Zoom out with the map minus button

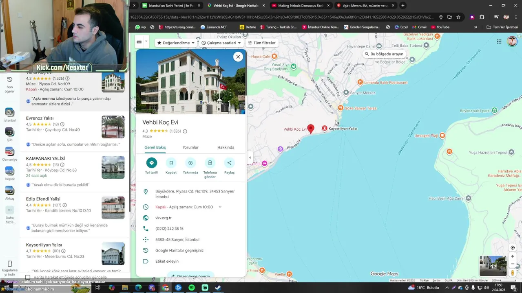pos(513,264)
